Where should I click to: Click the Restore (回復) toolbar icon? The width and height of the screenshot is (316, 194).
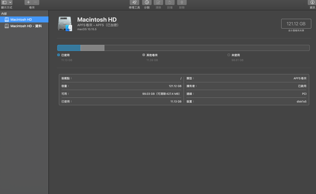coord(170,3)
